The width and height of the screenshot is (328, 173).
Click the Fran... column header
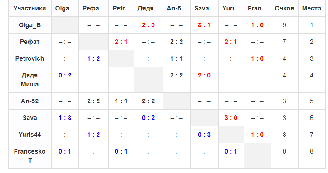click(x=257, y=8)
